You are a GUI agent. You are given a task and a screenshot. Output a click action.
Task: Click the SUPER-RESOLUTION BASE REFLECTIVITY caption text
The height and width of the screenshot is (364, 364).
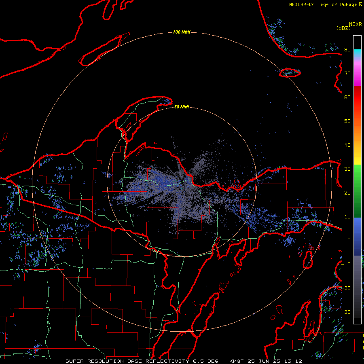click(x=127, y=361)
